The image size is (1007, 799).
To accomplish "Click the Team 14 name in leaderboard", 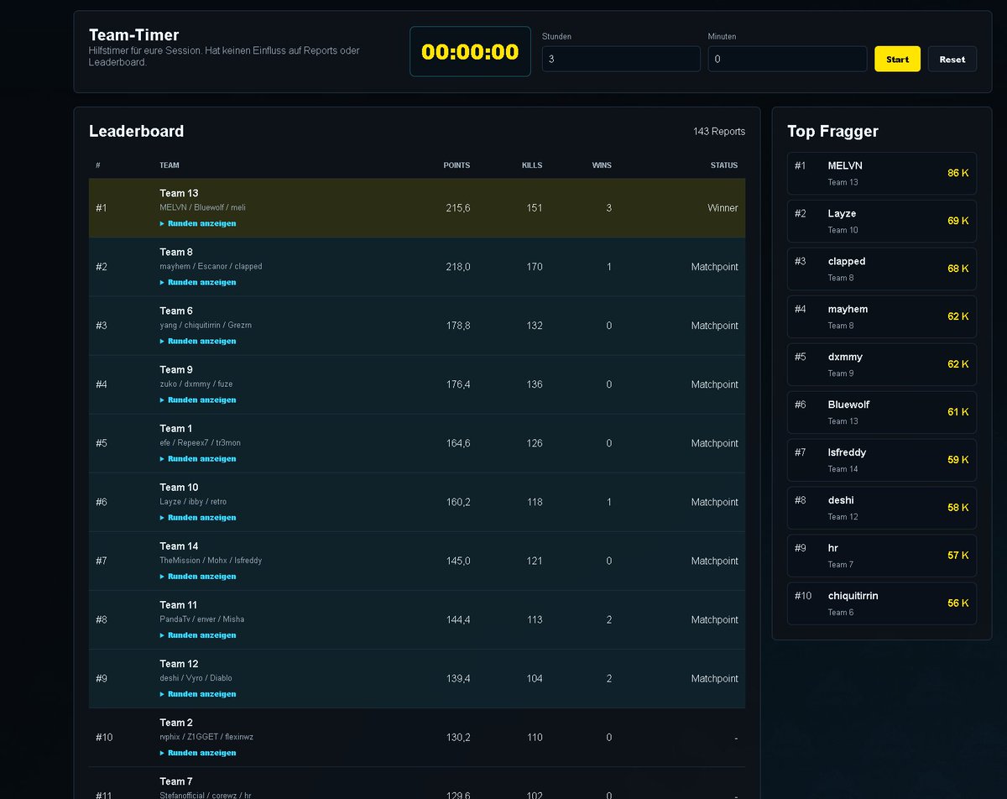I will point(179,546).
